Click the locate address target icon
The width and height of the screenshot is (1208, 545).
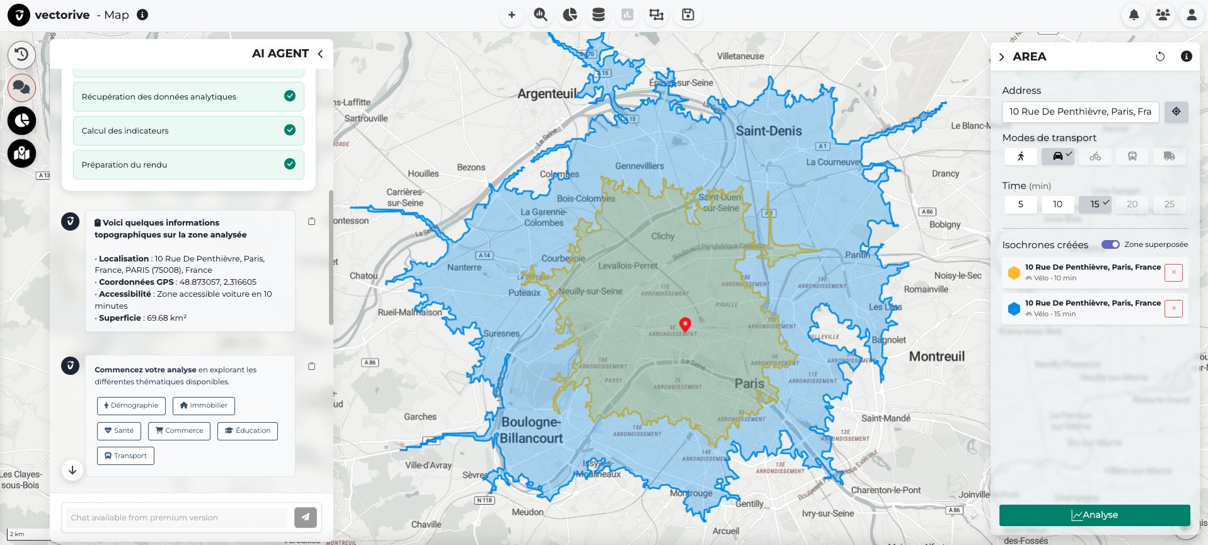tap(1176, 112)
